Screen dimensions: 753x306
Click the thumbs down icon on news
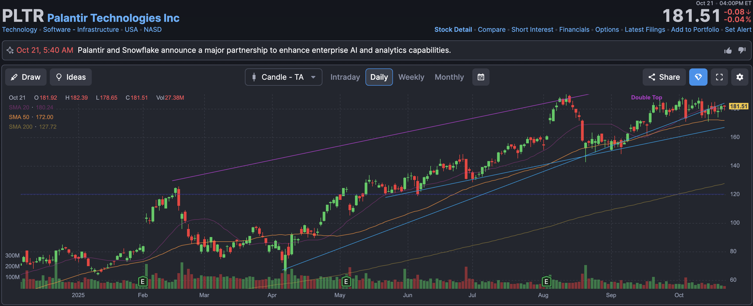pos(742,50)
